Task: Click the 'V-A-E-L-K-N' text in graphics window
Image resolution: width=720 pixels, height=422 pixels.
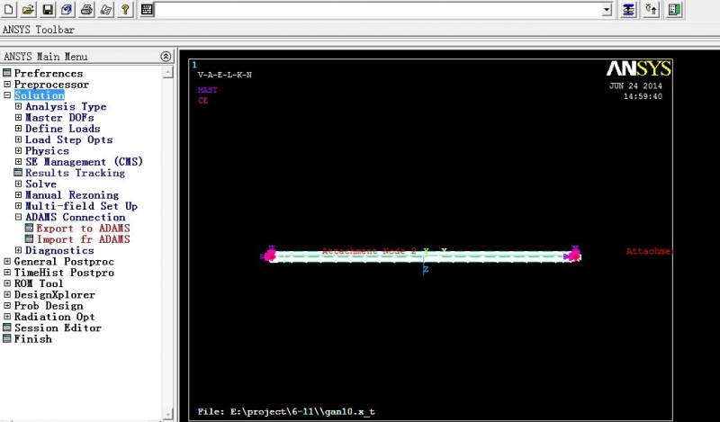Action: (224, 75)
